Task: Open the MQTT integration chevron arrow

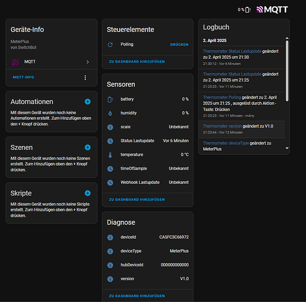Action: (x=88, y=62)
